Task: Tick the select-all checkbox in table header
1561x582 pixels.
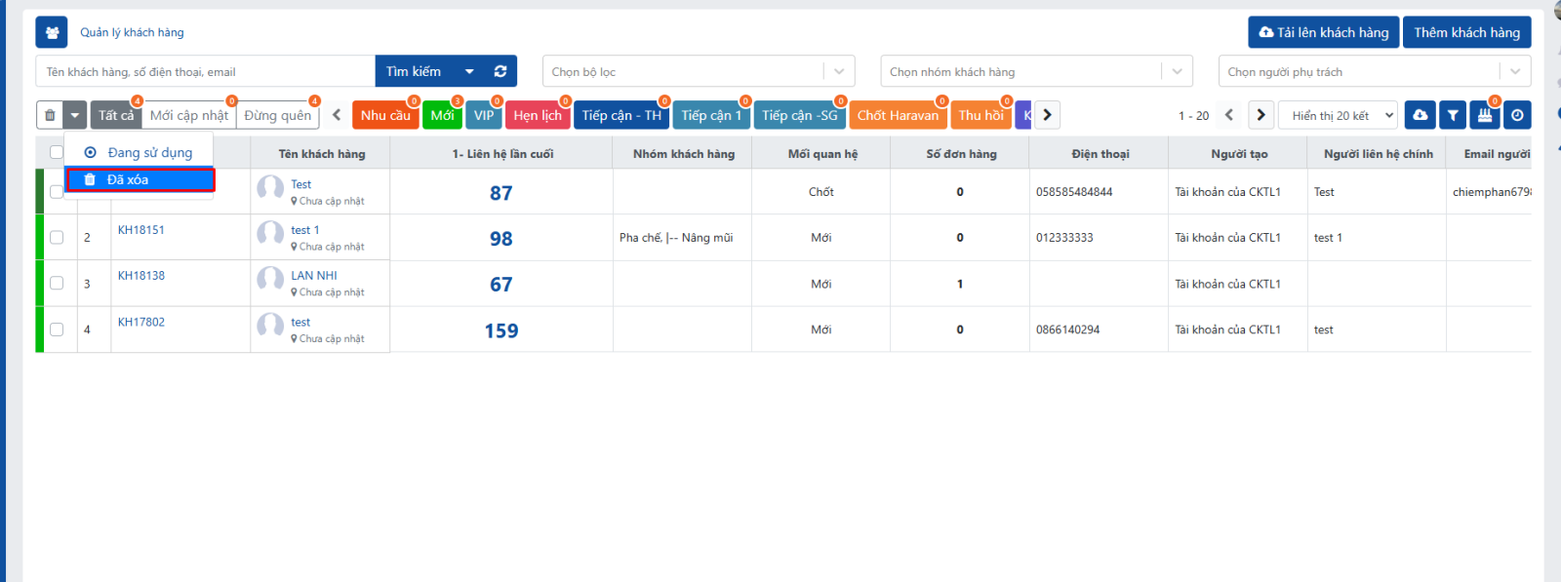Action: 57,152
